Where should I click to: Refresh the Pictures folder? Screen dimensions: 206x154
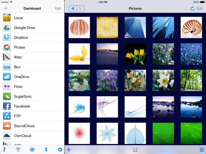(x=192, y=9)
